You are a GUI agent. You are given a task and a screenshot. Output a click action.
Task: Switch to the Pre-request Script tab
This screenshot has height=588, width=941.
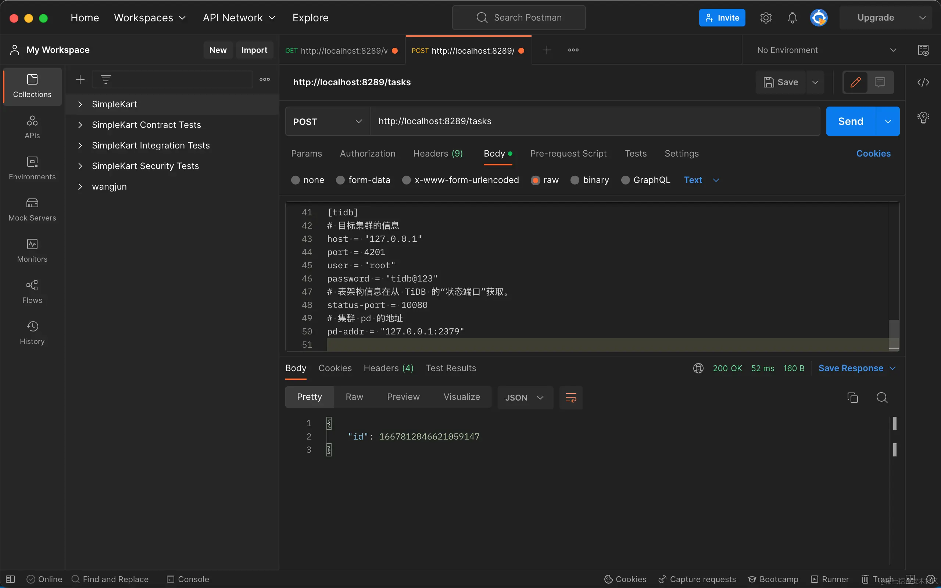pos(568,154)
